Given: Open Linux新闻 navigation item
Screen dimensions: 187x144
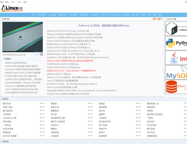Looking at the screenshot, I should pyautogui.click(x=42, y=15).
